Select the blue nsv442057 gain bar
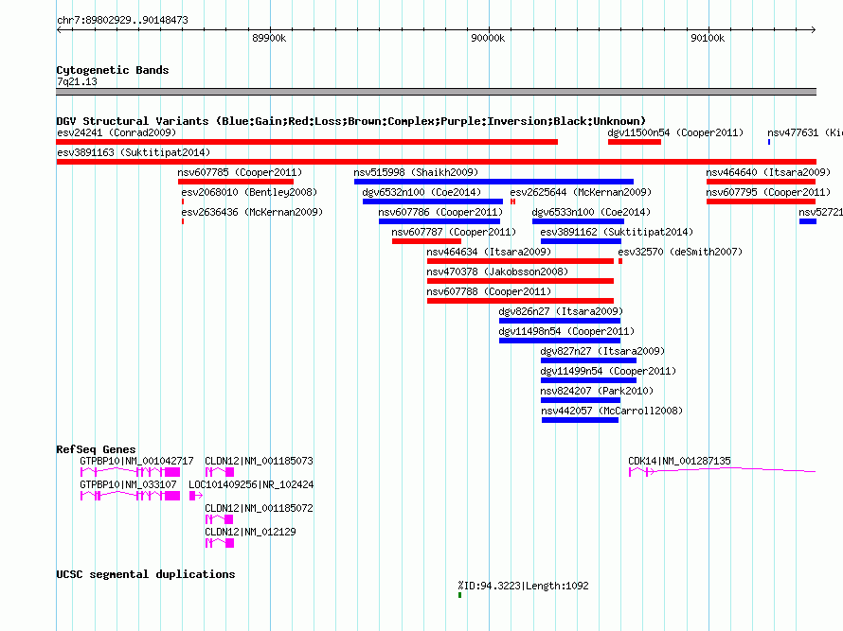The width and height of the screenshot is (843, 631). (580, 420)
